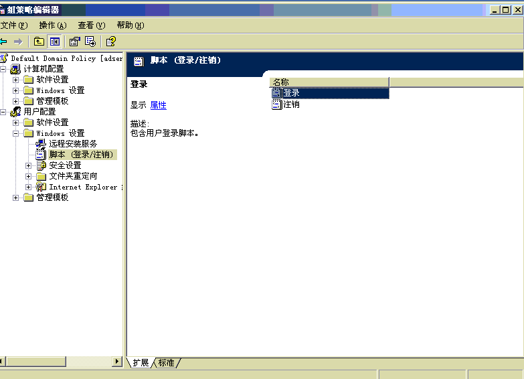The image size is (524, 379).
Task: Click folder icon of 管理模板 under 用户配置
Action: [28, 198]
